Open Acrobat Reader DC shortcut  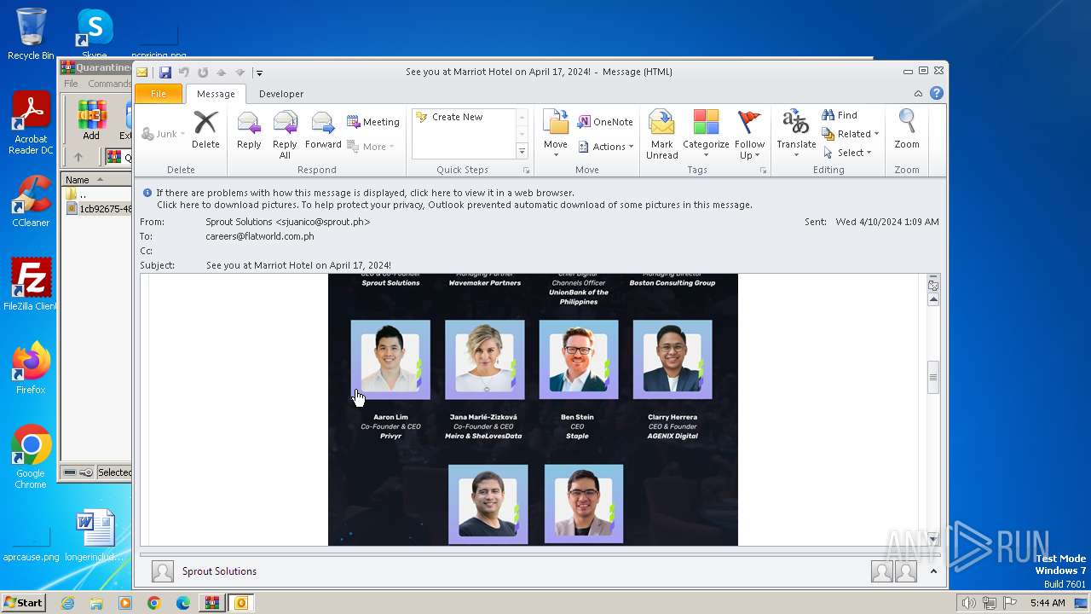[x=31, y=124]
